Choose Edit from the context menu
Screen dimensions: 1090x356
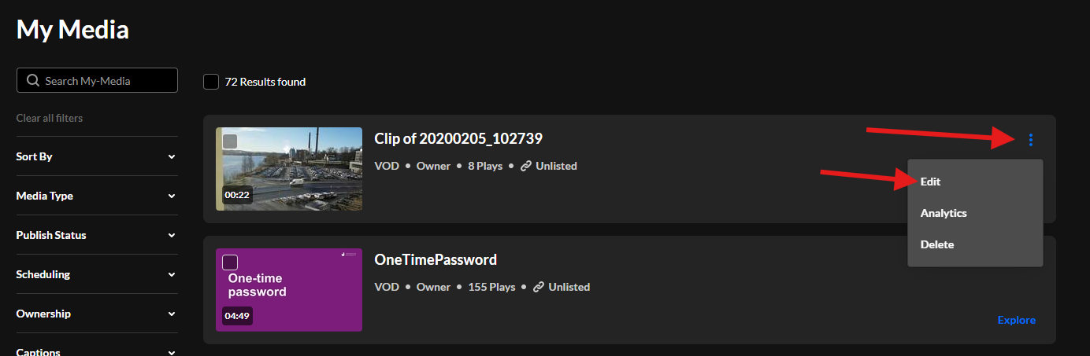931,182
